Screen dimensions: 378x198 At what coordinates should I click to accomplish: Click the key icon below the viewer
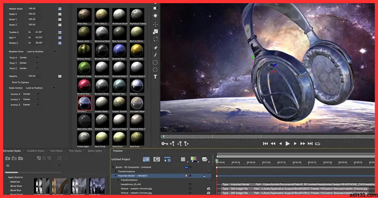tap(165, 144)
